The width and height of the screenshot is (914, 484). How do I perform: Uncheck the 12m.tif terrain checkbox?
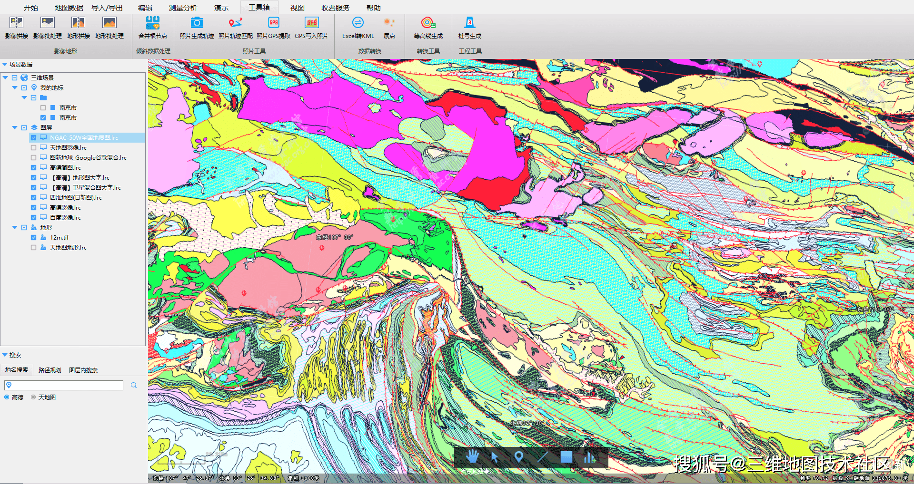click(33, 237)
